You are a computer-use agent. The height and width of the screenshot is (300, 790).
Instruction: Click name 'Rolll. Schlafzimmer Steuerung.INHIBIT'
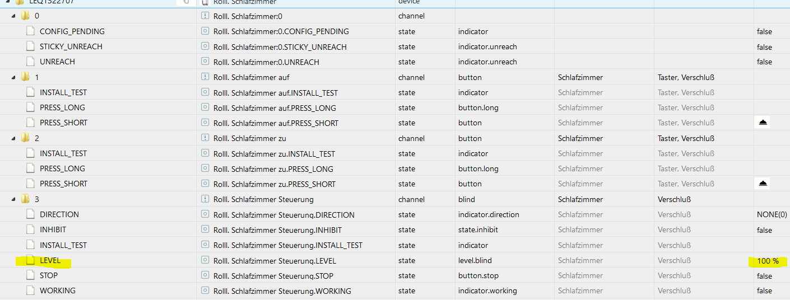[277, 229]
